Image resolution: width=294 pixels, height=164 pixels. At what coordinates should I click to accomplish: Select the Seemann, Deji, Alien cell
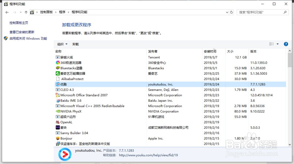[163, 90]
